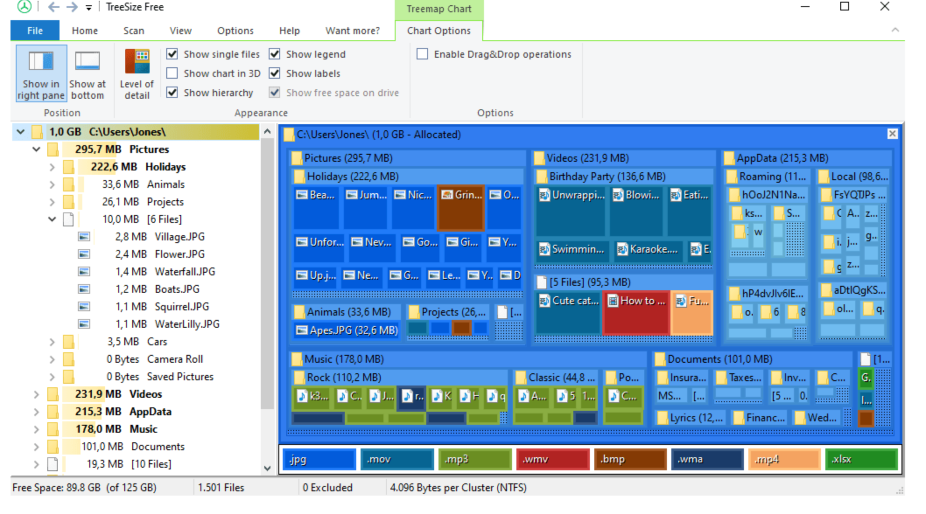Click the .xlsx legend swatch
Image resolution: width=926 pixels, height=514 pixels.
(x=862, y=459)
